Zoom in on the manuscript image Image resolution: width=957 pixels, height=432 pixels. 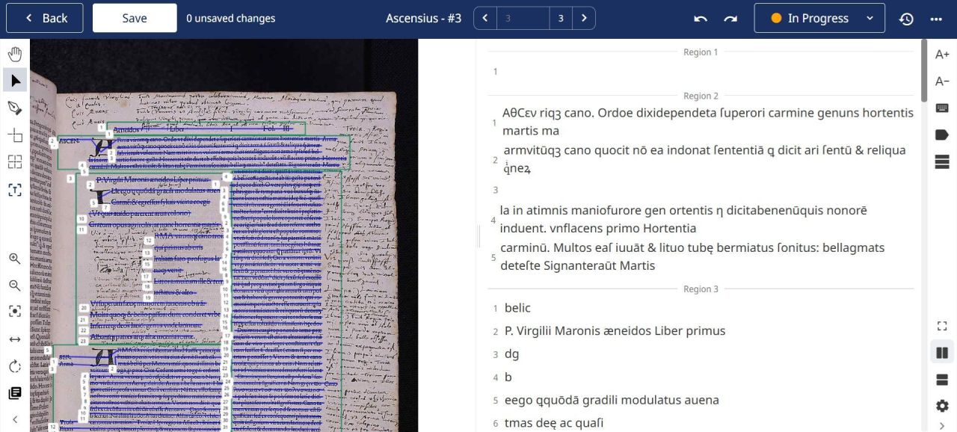click(x=15, y=259)
